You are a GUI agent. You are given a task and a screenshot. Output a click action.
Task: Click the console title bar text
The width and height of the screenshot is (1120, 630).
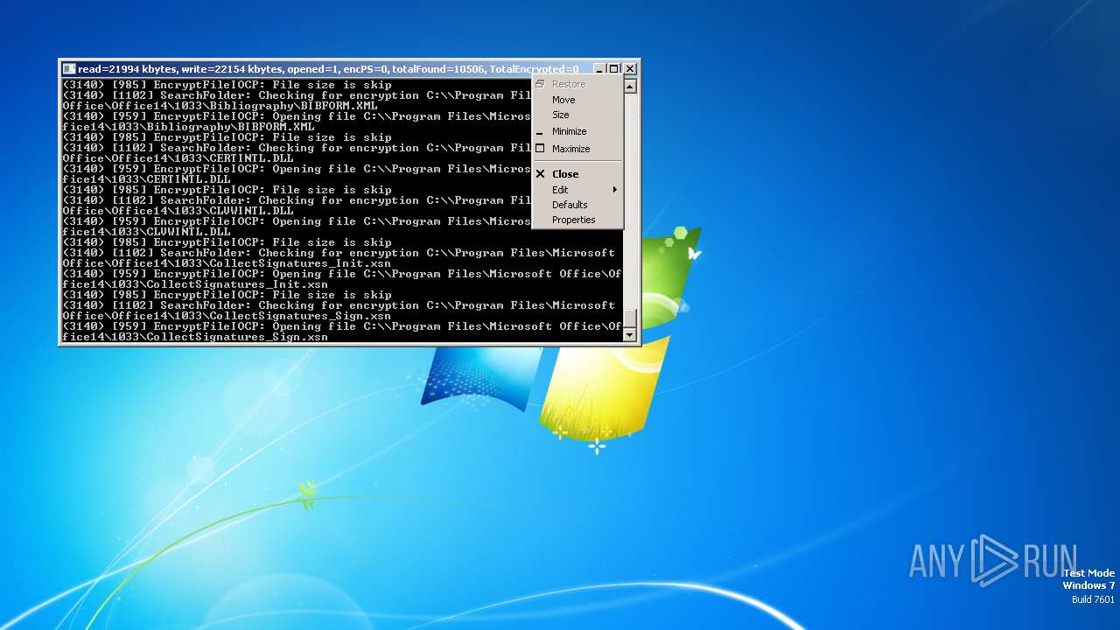(x=328, y=69)
